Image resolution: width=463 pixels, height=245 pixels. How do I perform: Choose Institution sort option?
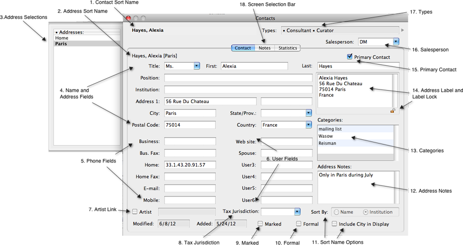click(366, 212)
